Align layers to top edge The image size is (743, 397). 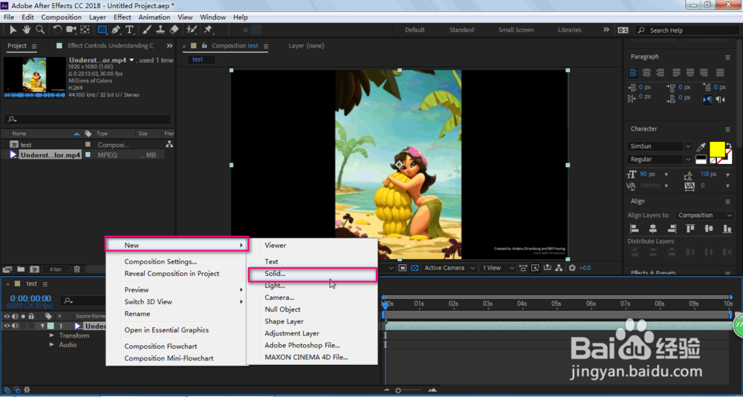691,229
